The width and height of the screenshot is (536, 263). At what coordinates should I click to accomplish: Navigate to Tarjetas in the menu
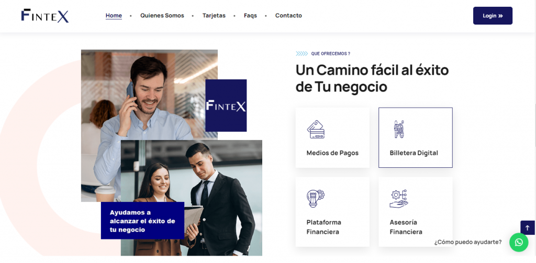click(x=214, y=16)
